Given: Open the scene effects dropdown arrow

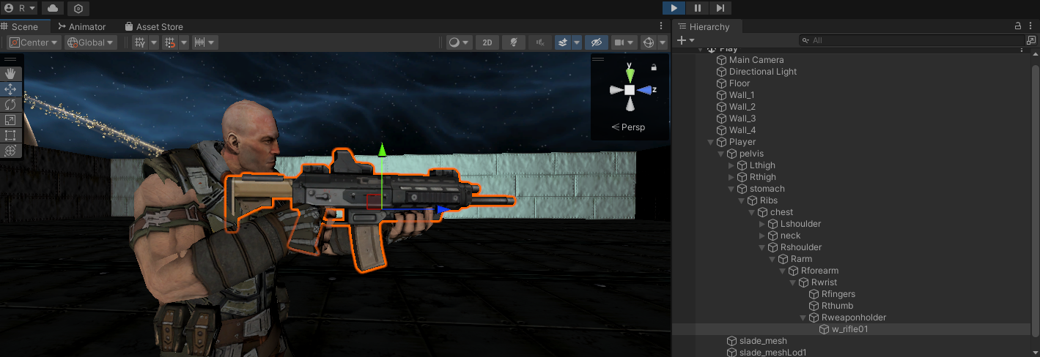Looking at the screenshot, I should point(577,42).
